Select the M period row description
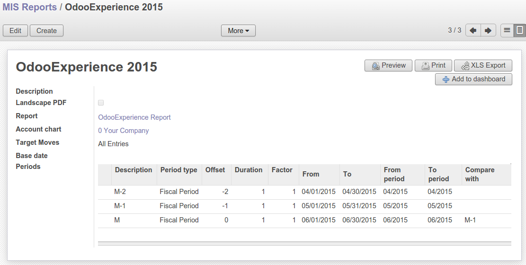The image size is (526, 265). pos(117,220)
